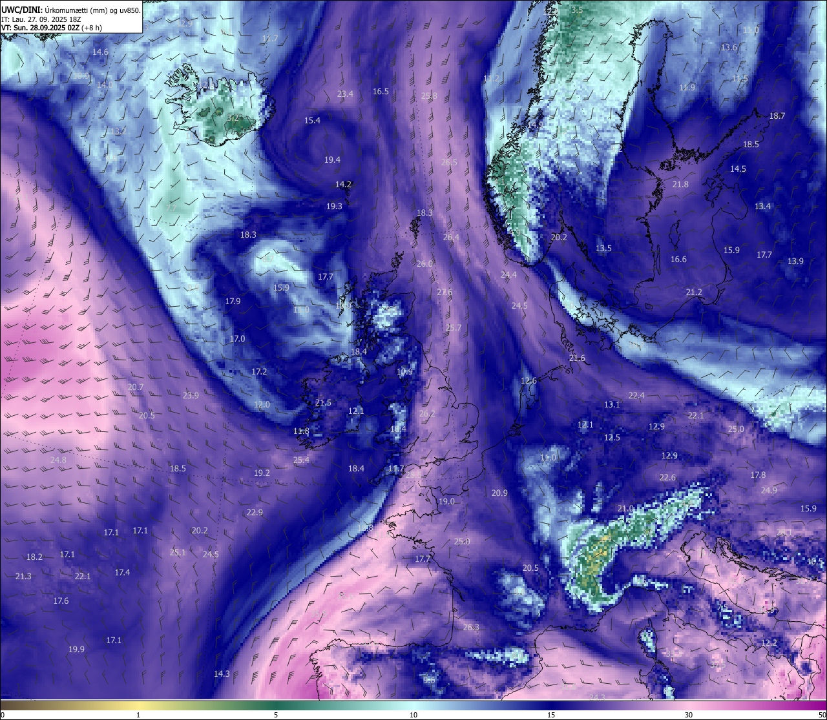Click the map value 24.9

(x=769, y=490)
